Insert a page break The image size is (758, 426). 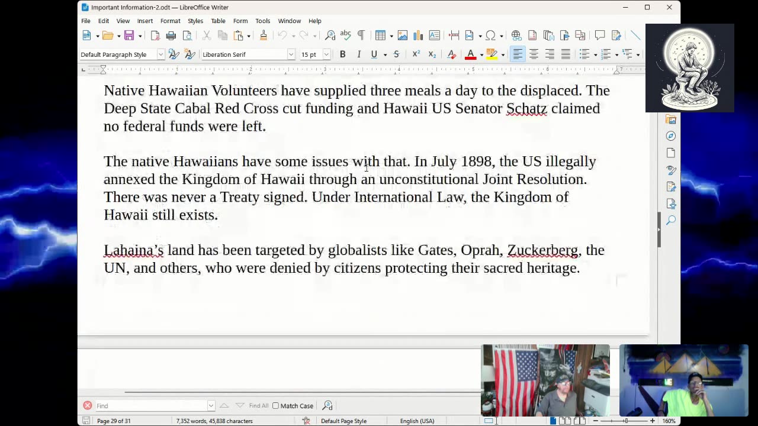point(454,35)
